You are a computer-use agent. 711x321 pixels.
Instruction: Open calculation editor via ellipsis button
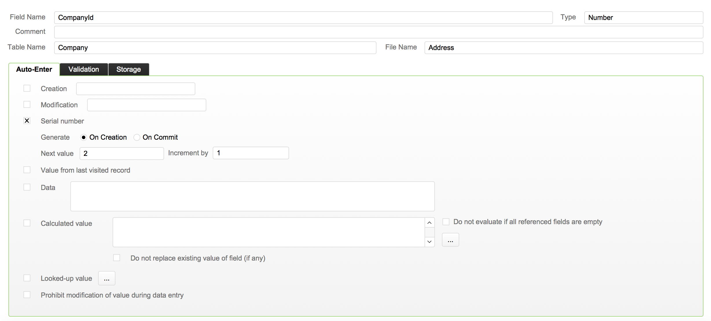coord(450,240)
